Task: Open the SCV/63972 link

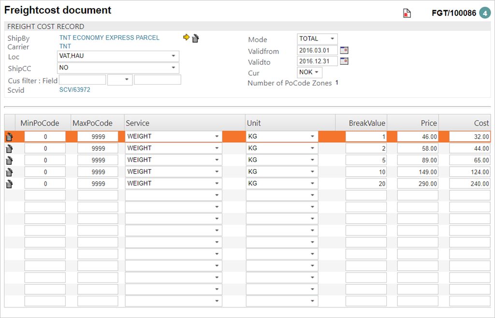Action: (x=74, y=90)
